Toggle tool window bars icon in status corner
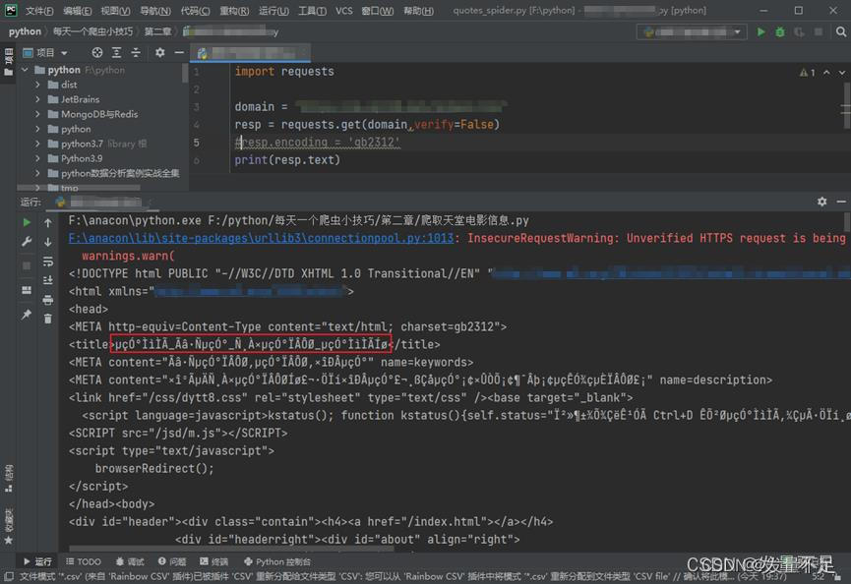This screenshot has width=851, height=584. point(8,576)
